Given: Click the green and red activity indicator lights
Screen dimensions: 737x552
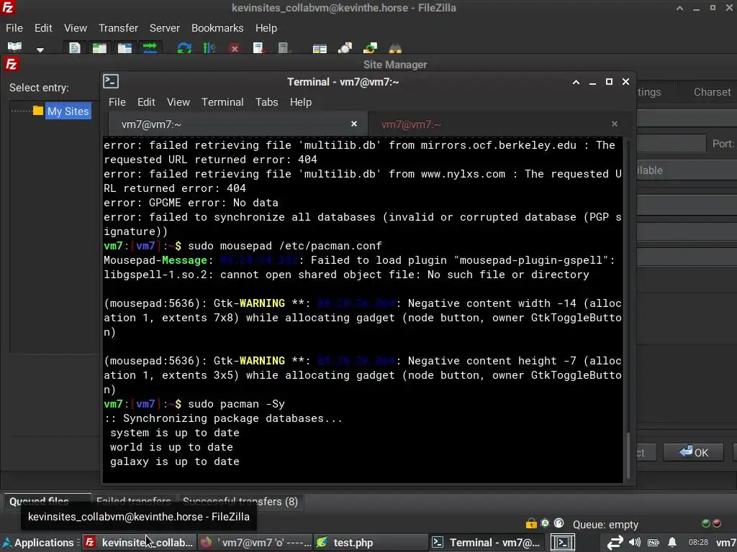Looking at the screenshot, I should [x=710, y=523].
